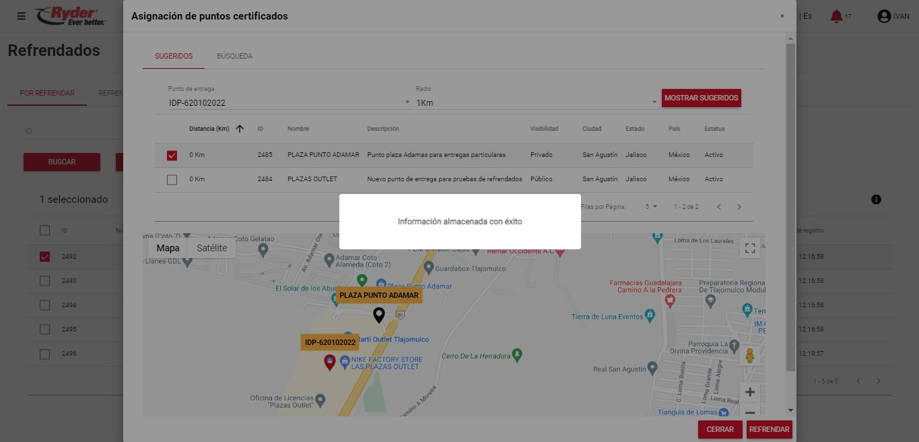Expand the Punto de entrega dropdown
This screenshot has width=919, height=442.
click(407, 102)
